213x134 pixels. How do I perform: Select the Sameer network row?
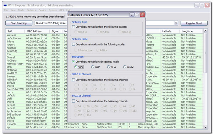coord(104,76)
